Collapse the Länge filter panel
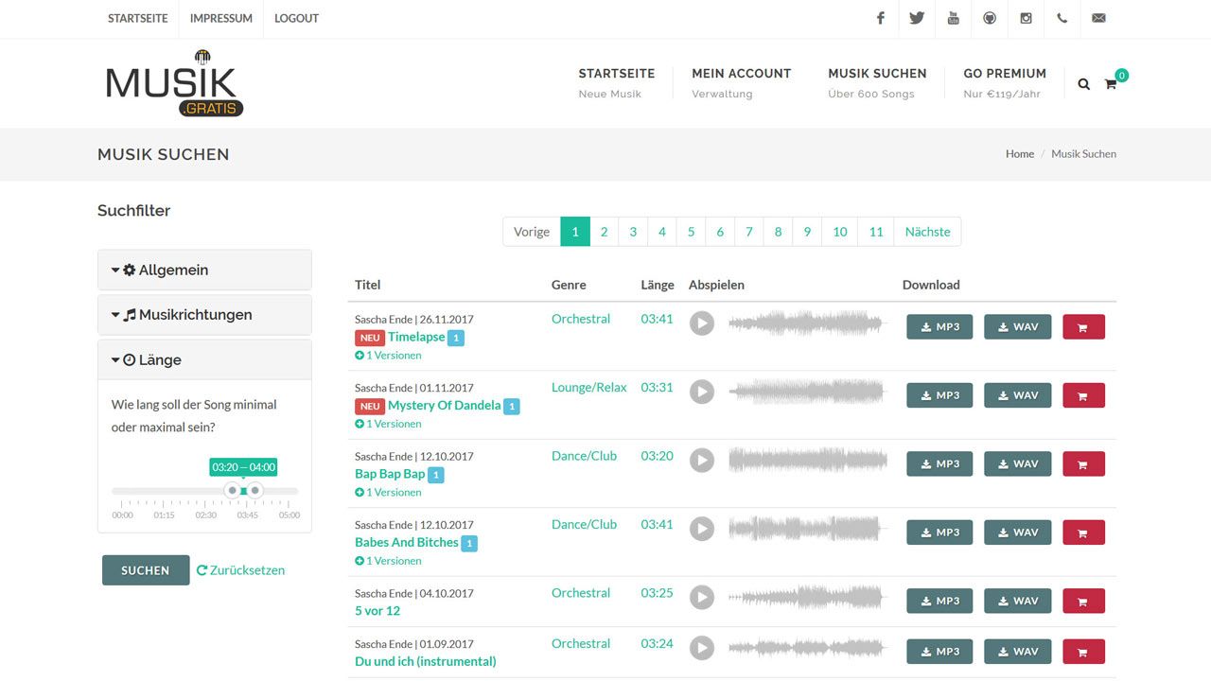 (204, 360)
